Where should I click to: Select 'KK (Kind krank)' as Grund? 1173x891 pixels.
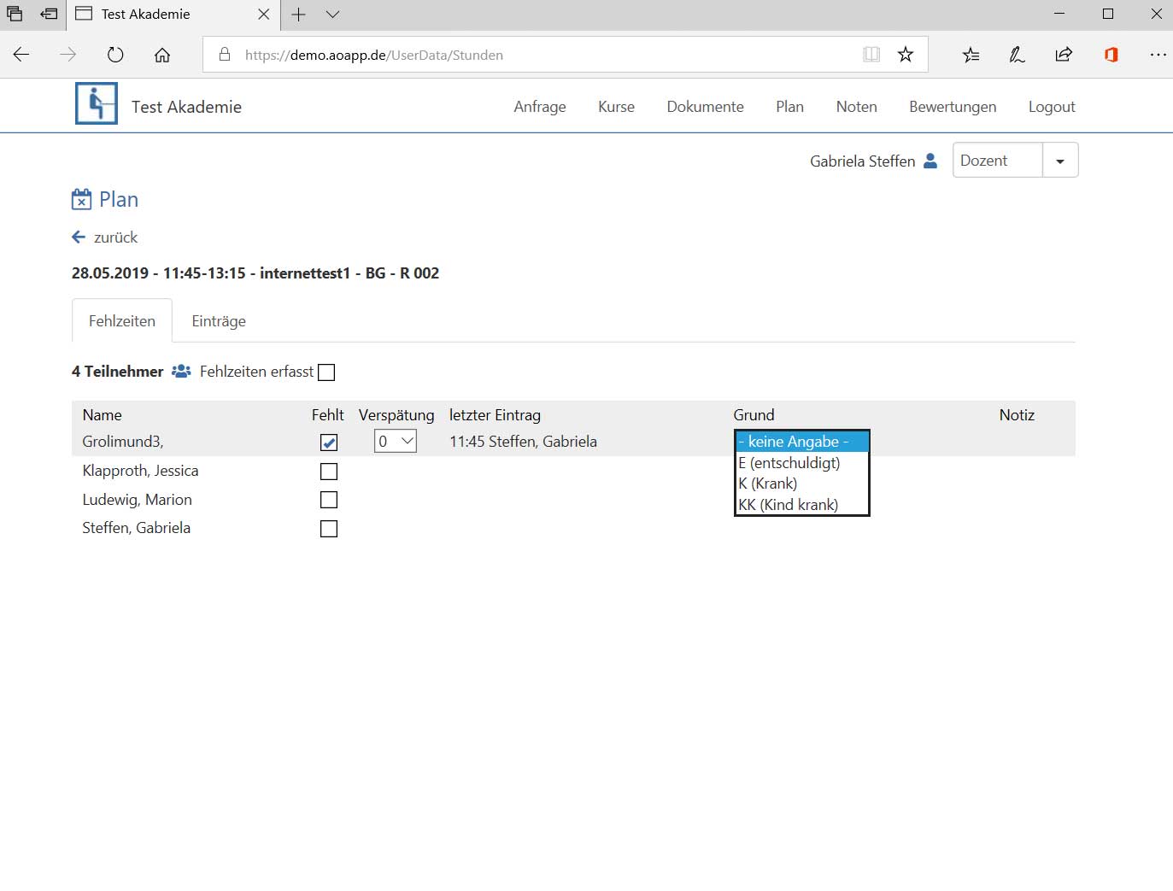click(x=802, y=505)
